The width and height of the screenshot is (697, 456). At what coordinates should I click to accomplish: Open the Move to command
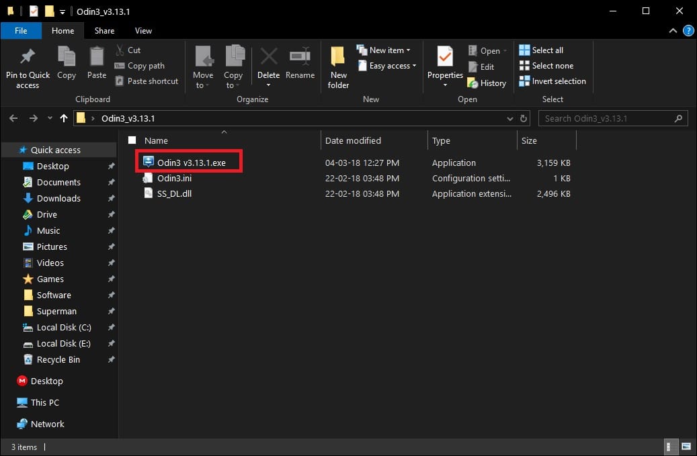(203, 67)
